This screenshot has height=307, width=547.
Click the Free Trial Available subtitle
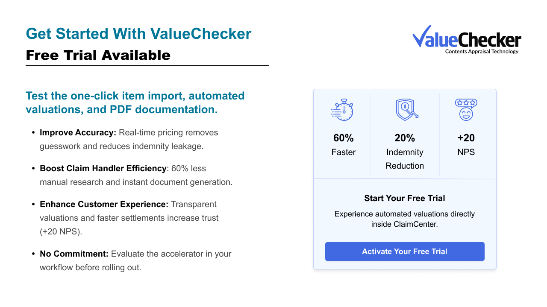[x=98, y=55]
